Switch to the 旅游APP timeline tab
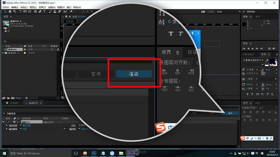 pyautogui.click(x=14, y=103)
